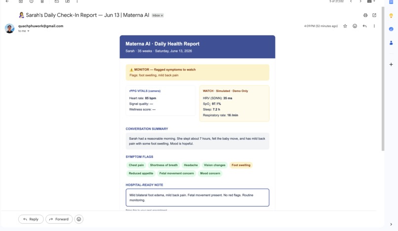
Task: Open Google Calendar side panel
Action: [x=391, y=1]
